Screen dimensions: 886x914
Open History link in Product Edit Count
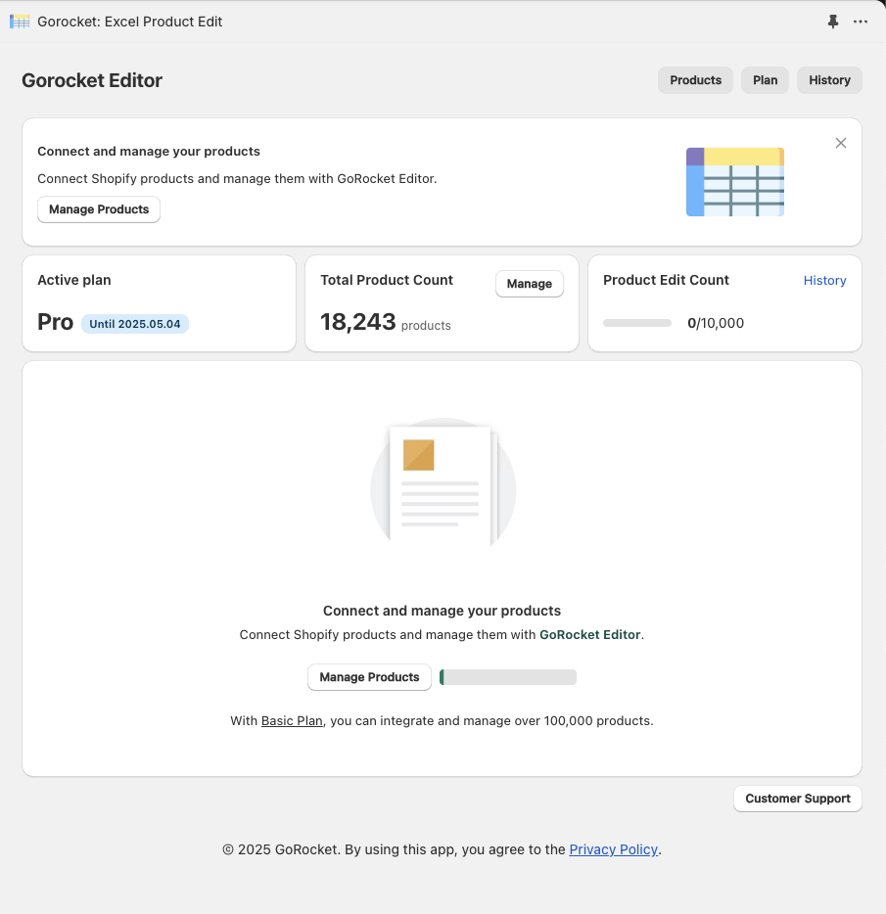point(824,281)
